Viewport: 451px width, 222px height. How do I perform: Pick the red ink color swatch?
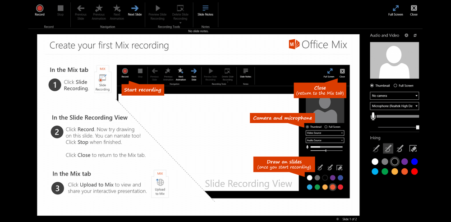click(414, 171)
